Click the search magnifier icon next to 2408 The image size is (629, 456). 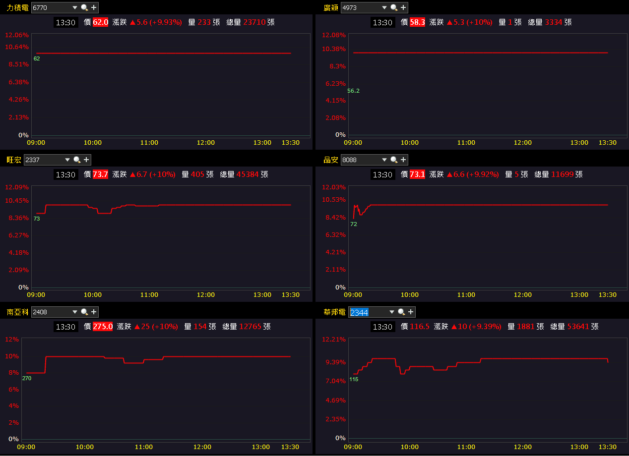[x=84, y=312]
